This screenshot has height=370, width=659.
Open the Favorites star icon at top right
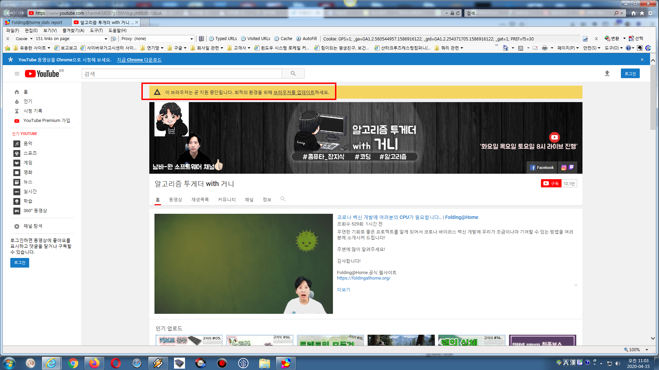coord(642,13)
